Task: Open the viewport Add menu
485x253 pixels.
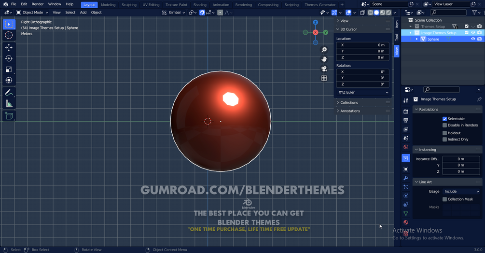Action: (x=83, y=13)
